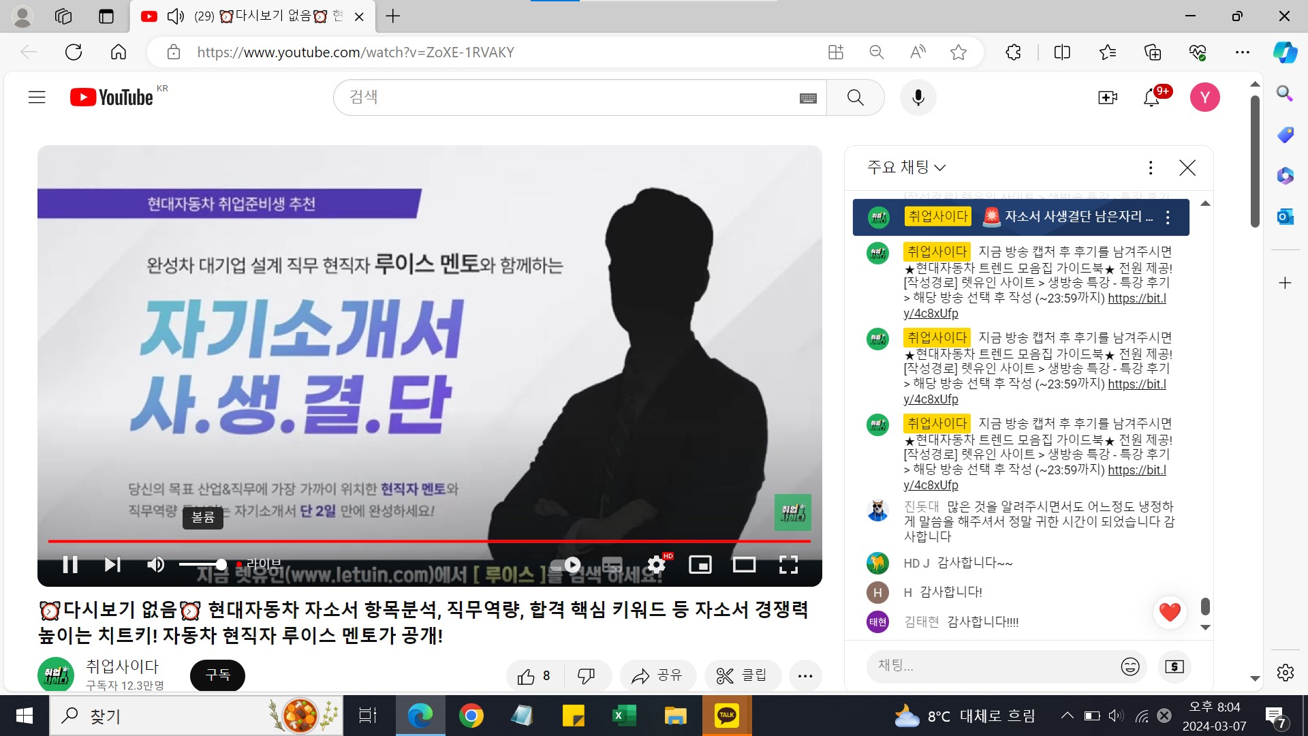This screenshot has width=1308, height=736.
Task: Start voice search with microphone
Action: coord(918,97)
